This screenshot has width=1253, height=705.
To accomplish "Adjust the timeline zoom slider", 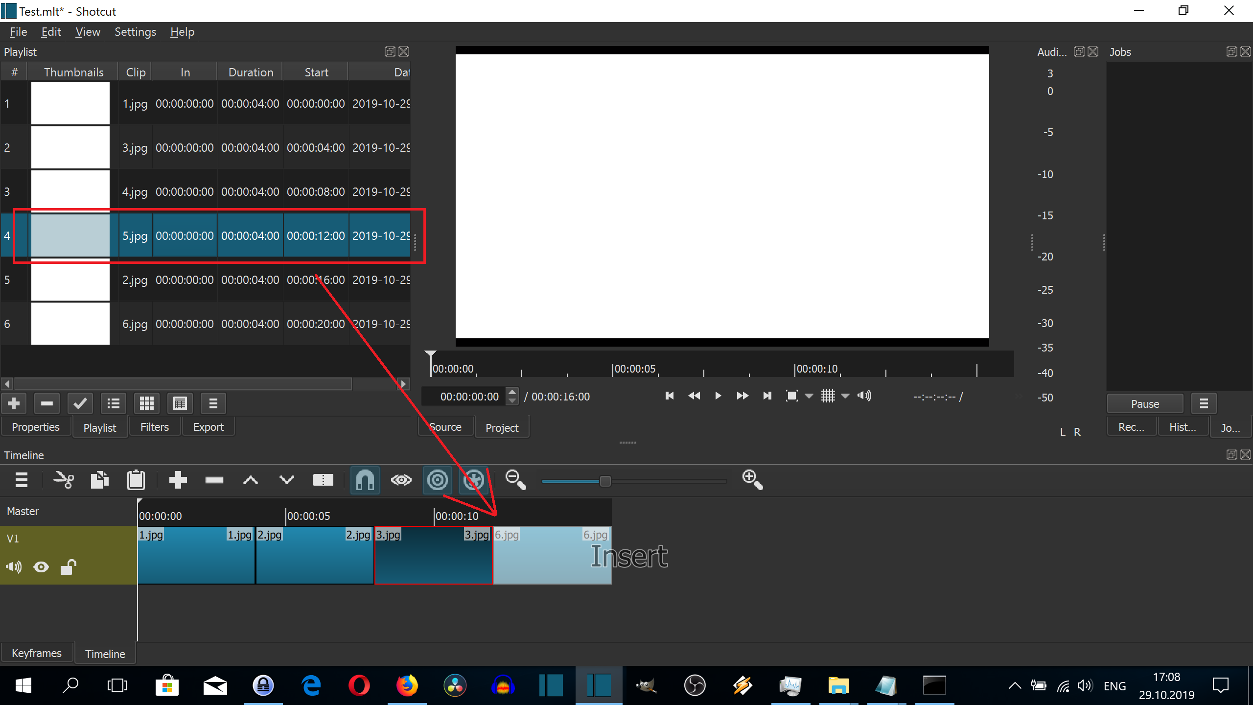I will [605, 481].
